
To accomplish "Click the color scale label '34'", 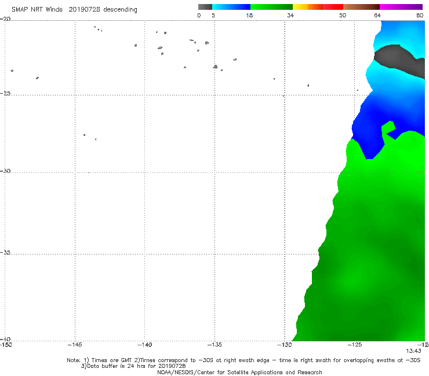I will click(x=290, y=16).
